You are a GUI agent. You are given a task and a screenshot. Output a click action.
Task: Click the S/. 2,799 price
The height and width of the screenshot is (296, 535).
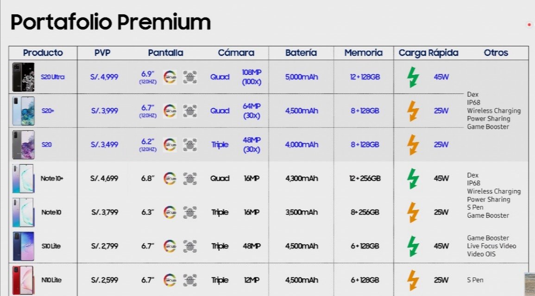104,246
